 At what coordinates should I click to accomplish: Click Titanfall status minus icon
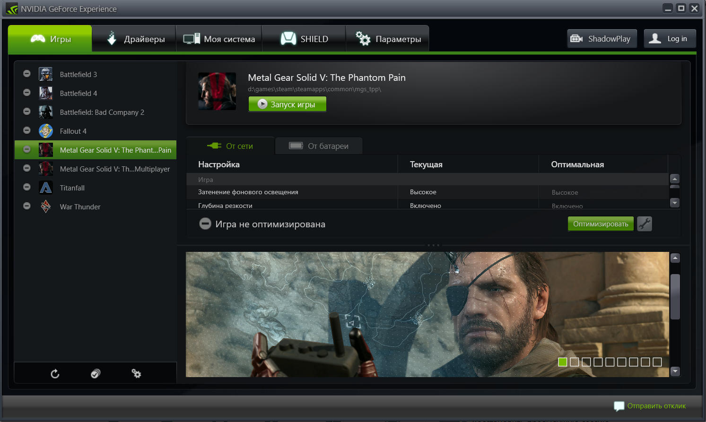pos(27,187)
